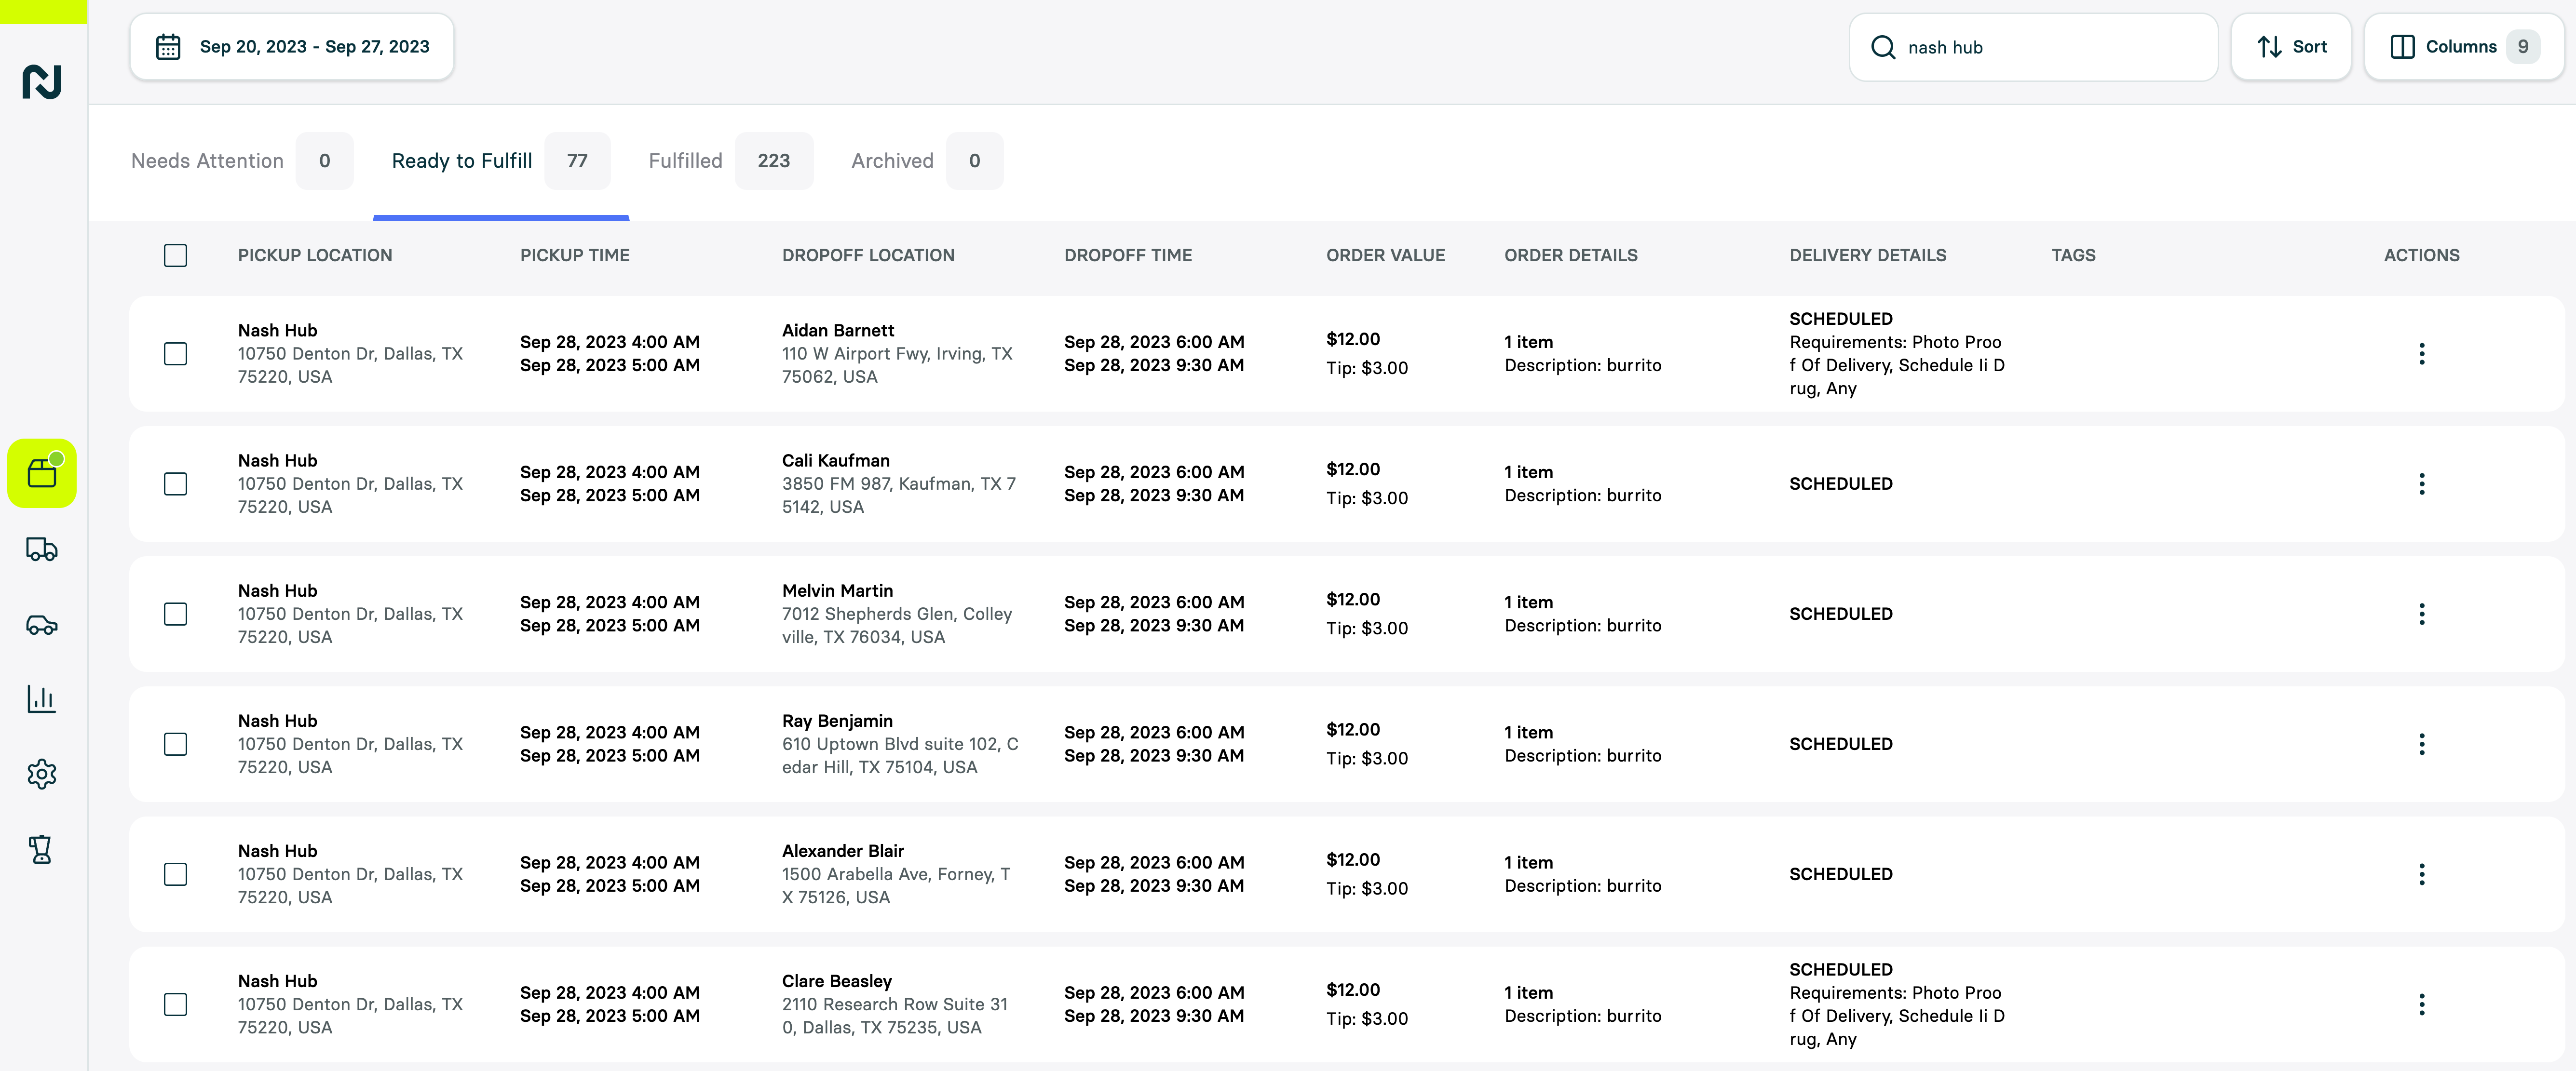This screenshot has height=1071, width=2576.
Task: Click the Tags column header
Action: coord(2073,255)
